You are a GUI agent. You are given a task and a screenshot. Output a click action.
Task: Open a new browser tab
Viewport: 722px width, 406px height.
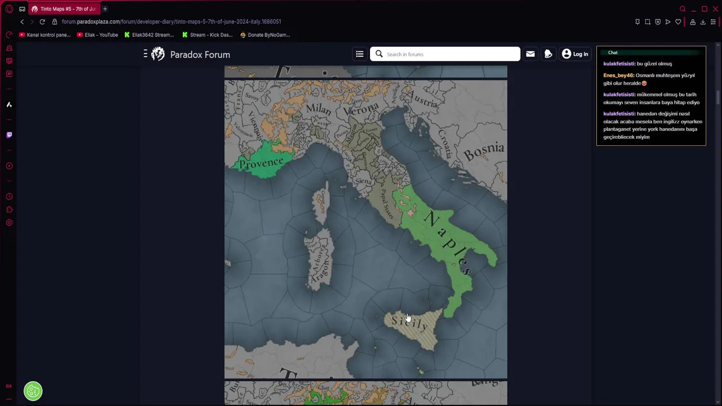coord(105,9)
